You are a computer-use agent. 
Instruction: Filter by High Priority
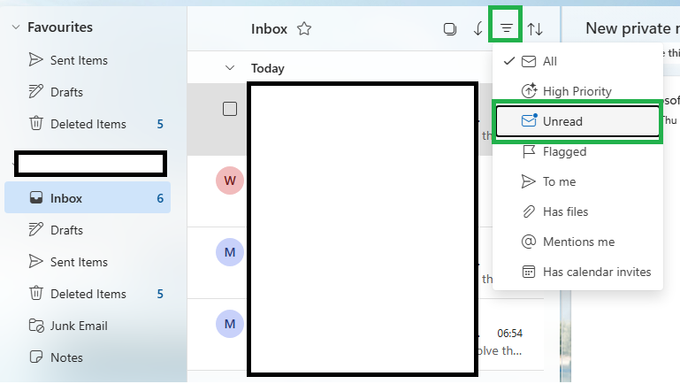coord(577,91)
